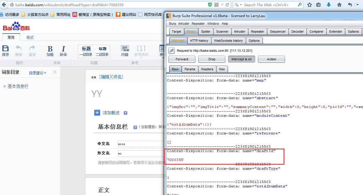
Task: Switch to the Scanner tab in Burp
Action: [x=222, y=31]
